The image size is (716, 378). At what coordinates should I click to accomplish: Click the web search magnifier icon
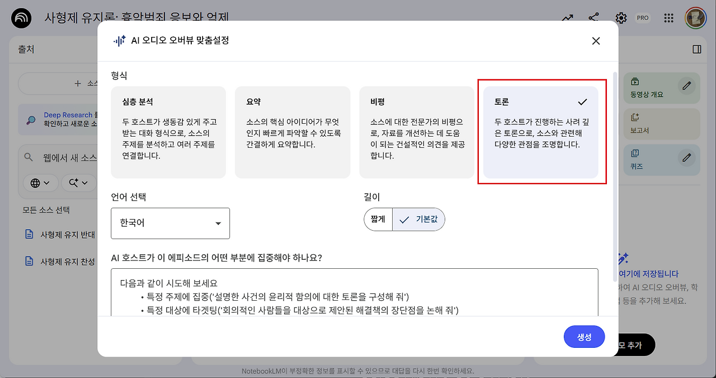29,158
